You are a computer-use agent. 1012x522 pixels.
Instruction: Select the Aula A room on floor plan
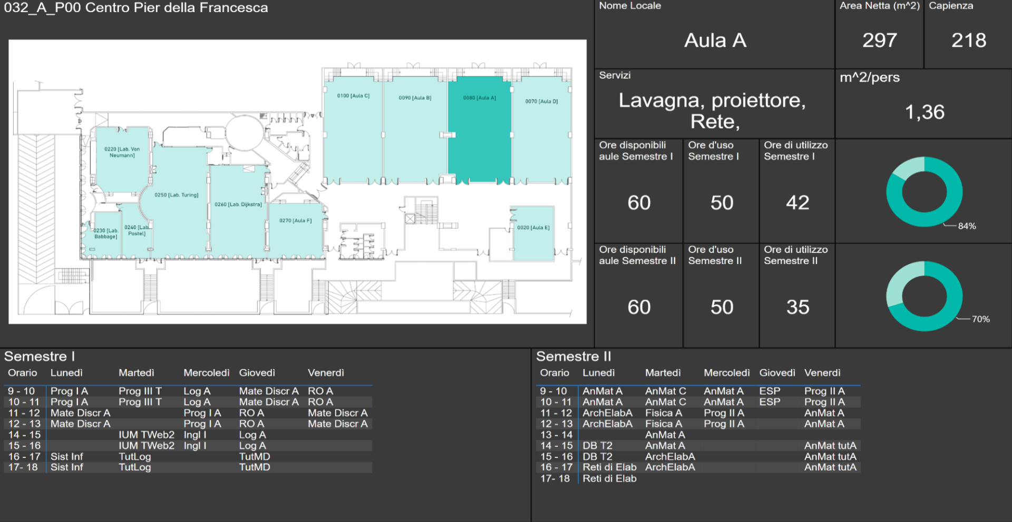tap(479, 137)
